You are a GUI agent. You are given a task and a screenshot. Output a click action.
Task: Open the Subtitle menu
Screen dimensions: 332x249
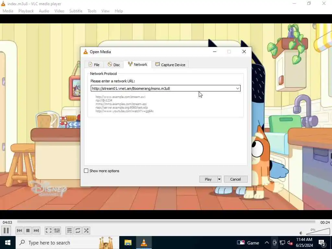tap(76, 11)
